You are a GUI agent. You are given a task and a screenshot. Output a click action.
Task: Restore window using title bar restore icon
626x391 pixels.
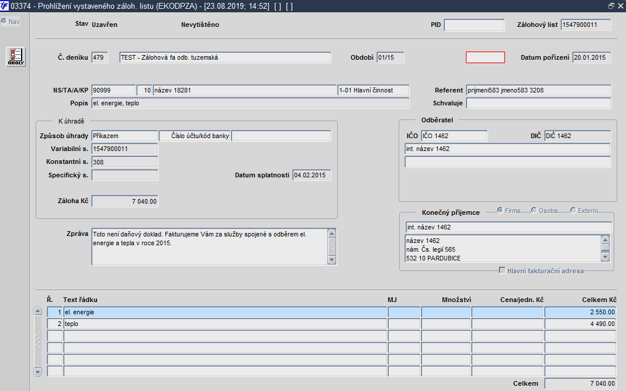(x=611, y=6)
